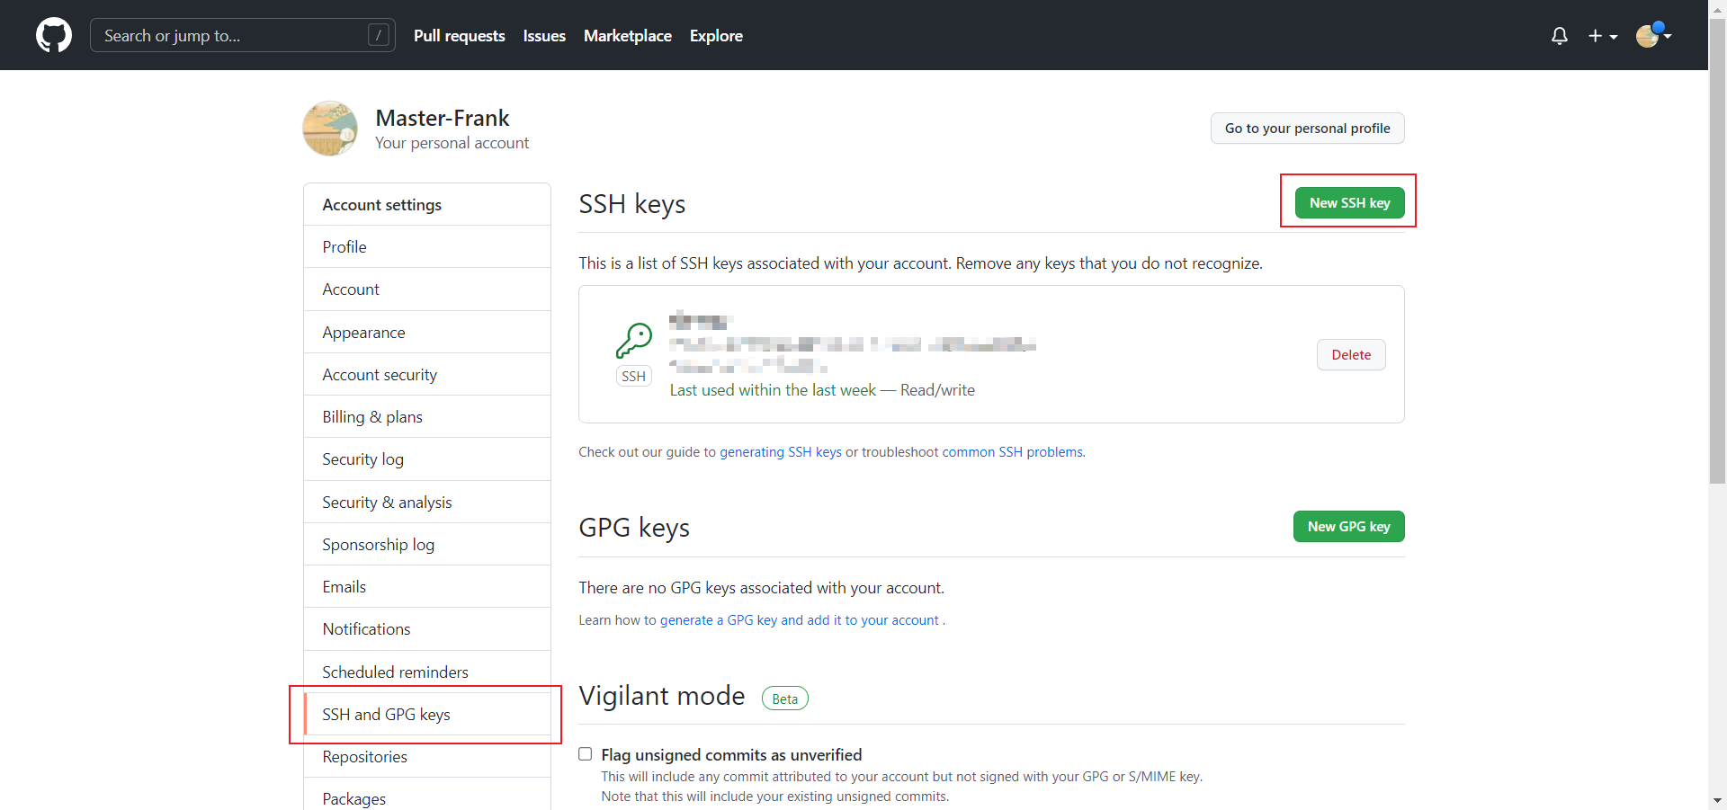Open Notifications settings

click(x=427, y=628)
